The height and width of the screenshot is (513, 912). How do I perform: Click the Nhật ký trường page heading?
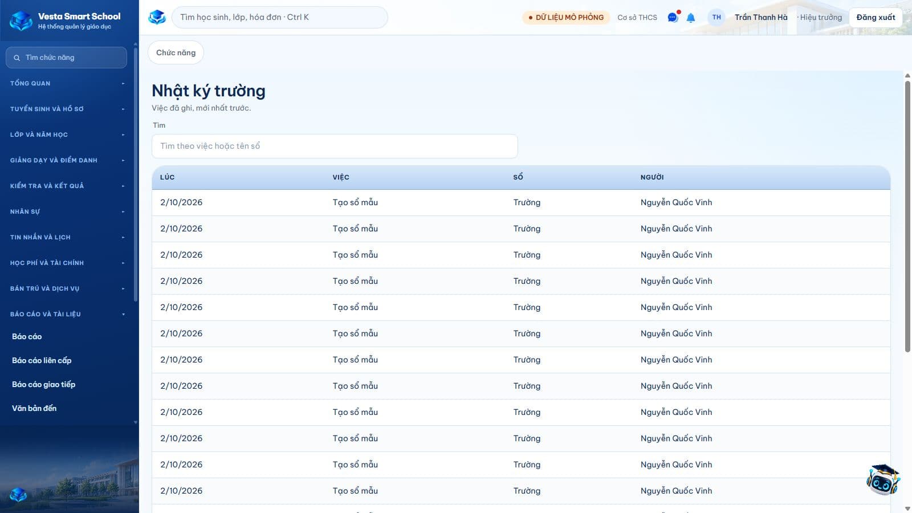(209, 91)
